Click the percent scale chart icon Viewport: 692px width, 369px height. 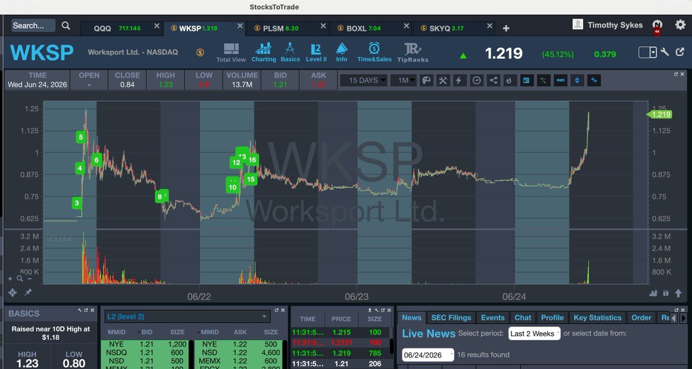coord(543,81)
